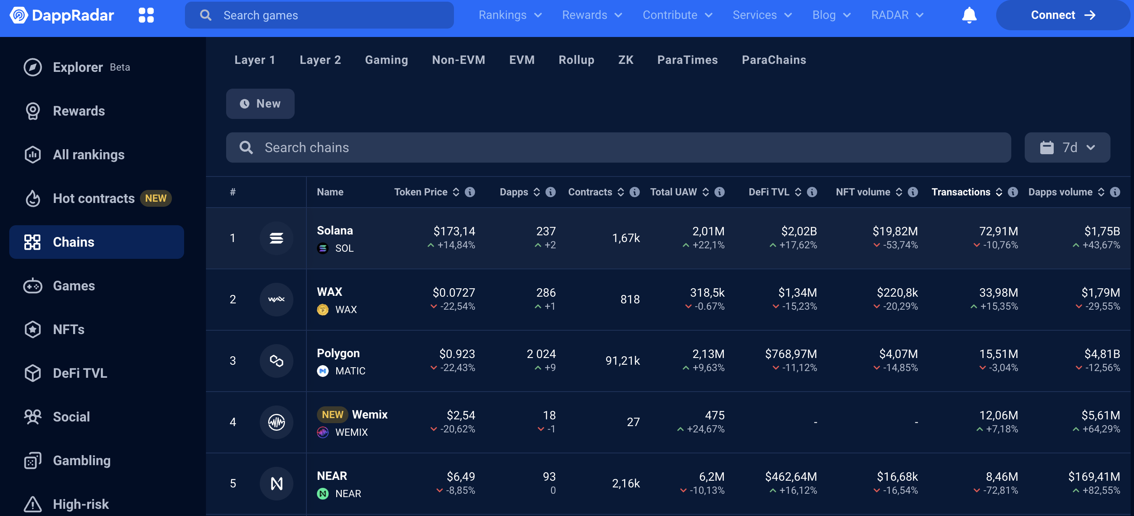Click the notifications bell icon
Image resolution: width=1134 pixels, height=516 pixels.
click(969, 15)
